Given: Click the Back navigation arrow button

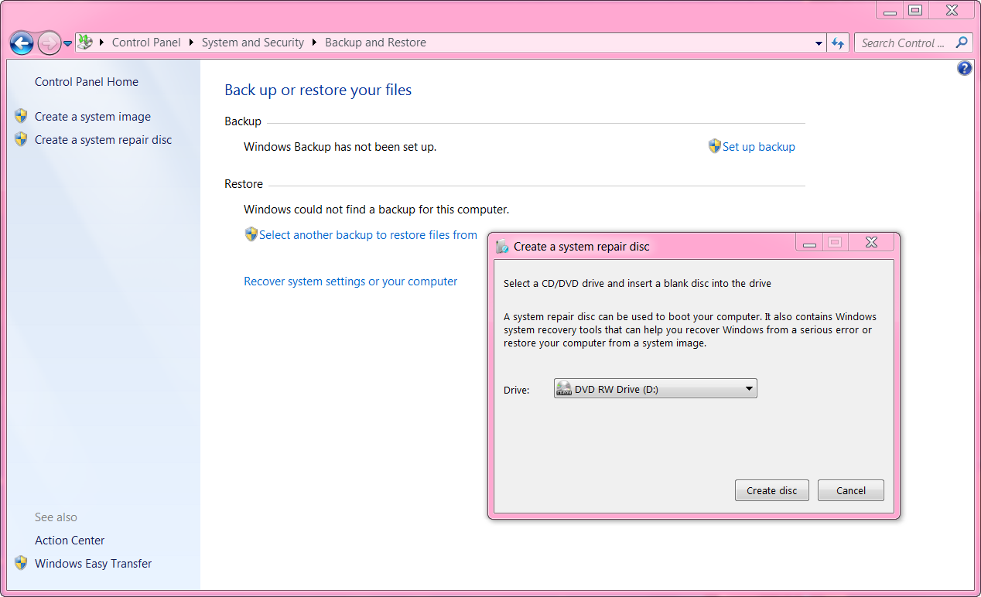Looking at the screenshot, I should [x=22, y=43].
